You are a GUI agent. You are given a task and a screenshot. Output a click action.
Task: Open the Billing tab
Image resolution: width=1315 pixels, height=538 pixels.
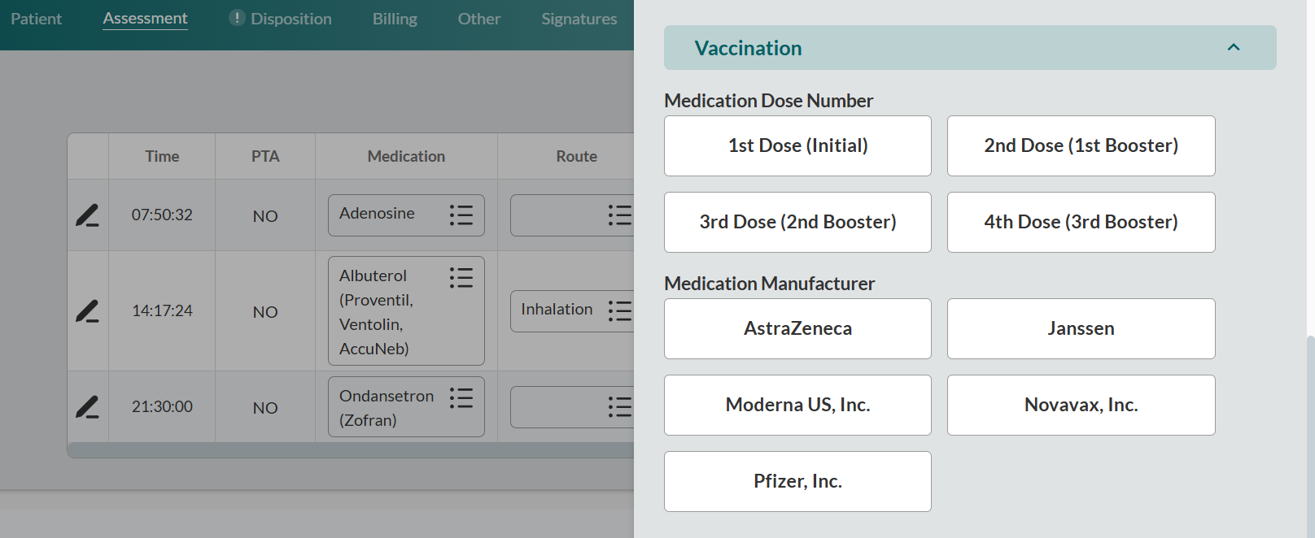pyautogui.click(x=395, y=18)
